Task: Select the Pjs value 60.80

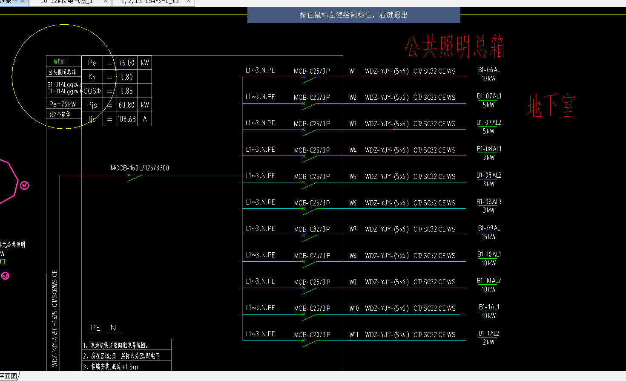Action: (126, 105)
